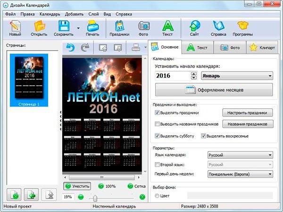
Task: Open the Первый день недели dropdown
Action: pyautogui.click(x=240, y=174)
